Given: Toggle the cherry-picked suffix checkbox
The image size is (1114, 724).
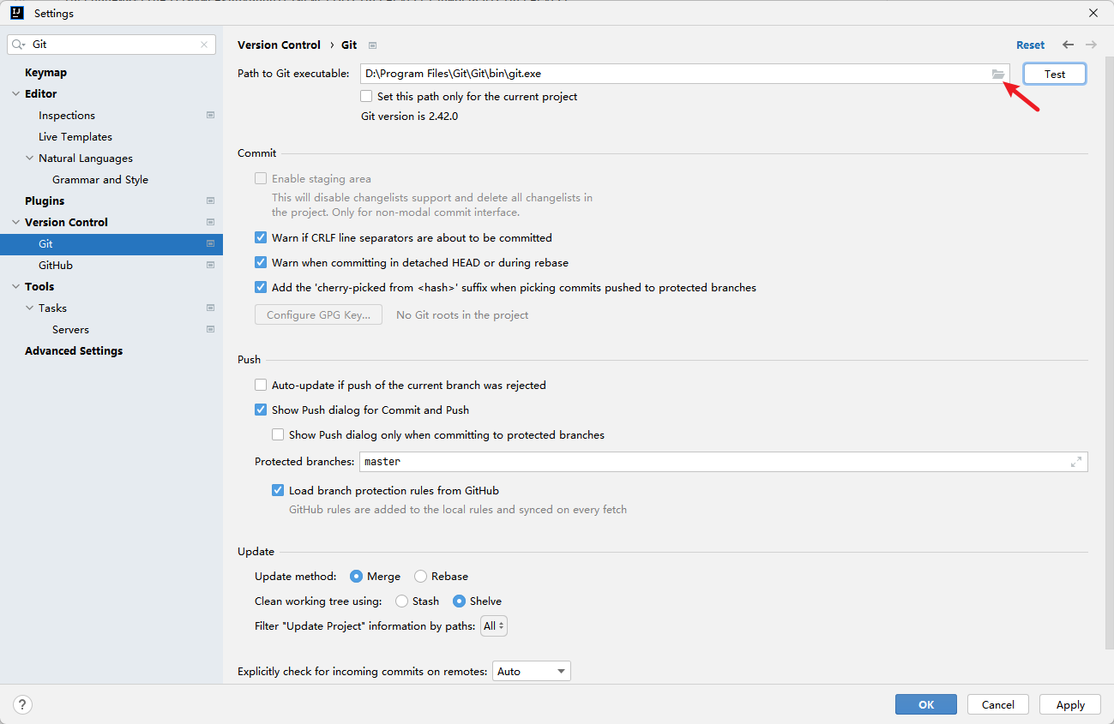Looking at the screenshot, I should click(261, 288).
